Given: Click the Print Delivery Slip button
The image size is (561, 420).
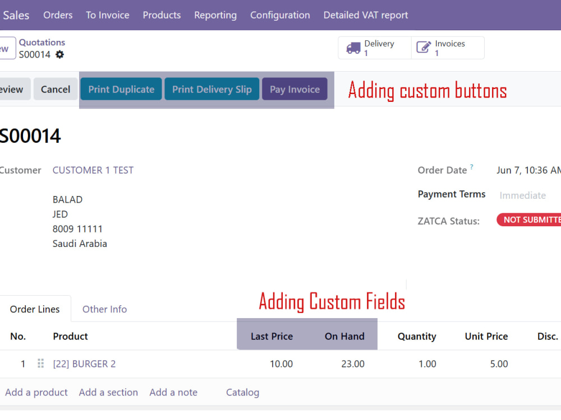Looking at the screenshot, I should click(x=212, y=89).
